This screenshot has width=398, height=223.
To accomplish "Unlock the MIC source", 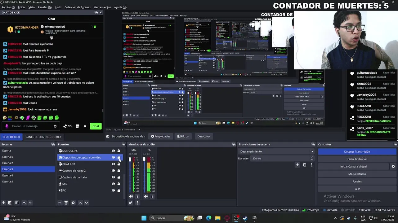I will pyautogui.click(x=119, y=184).
